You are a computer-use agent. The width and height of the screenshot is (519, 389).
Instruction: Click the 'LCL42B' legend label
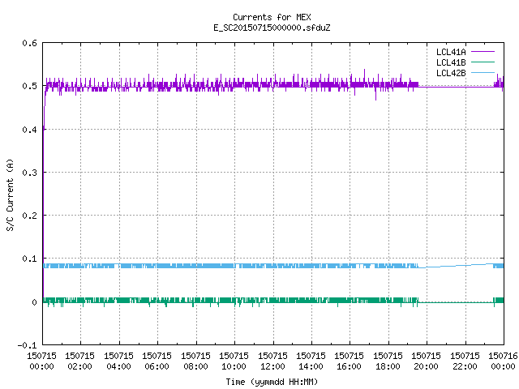451,73
